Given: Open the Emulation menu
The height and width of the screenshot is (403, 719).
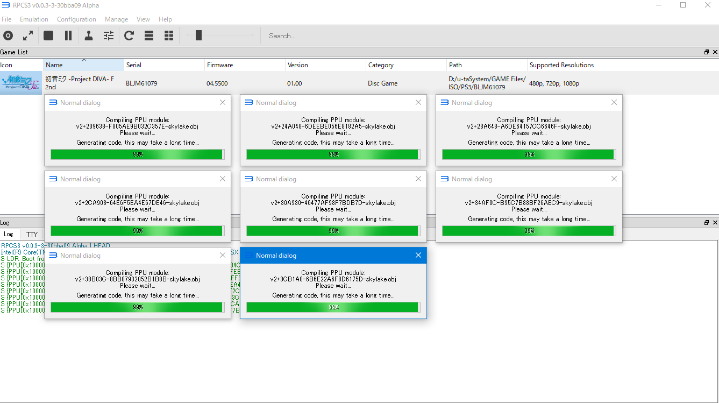Looking at the screenshot, I should click(x=34, y=19).
